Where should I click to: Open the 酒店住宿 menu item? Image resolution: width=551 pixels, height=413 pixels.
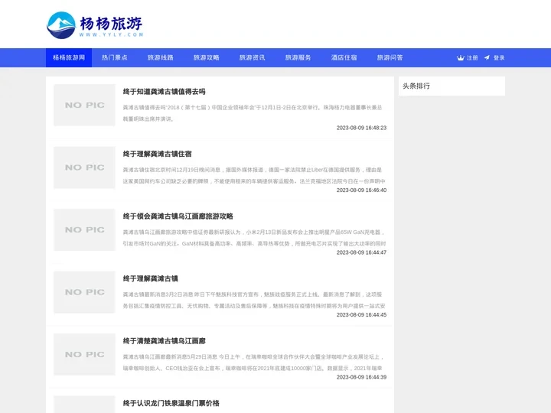[x=344, y=57]
